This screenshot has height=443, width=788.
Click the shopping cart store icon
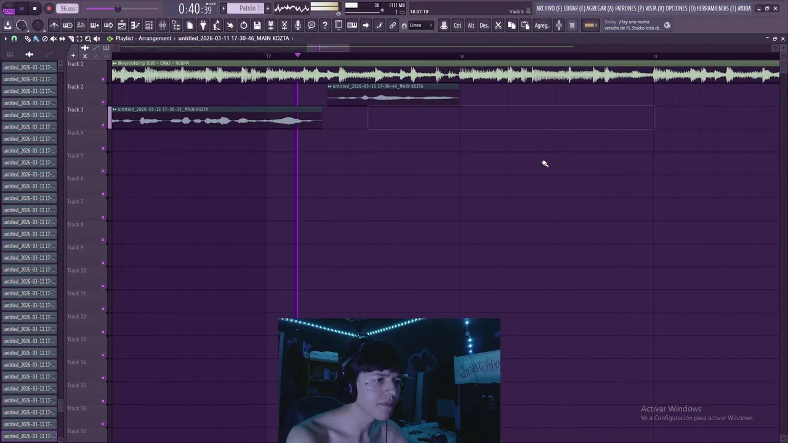pos(572,25)
